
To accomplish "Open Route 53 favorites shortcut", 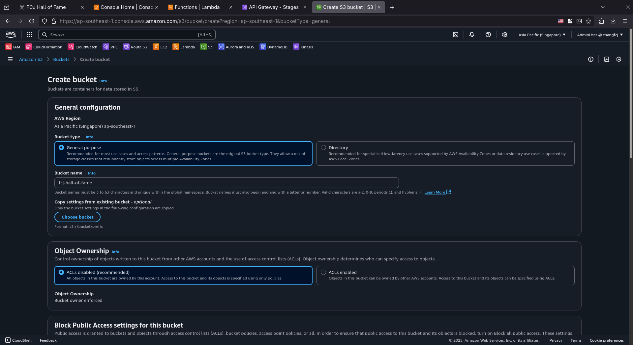I will 135,47.
